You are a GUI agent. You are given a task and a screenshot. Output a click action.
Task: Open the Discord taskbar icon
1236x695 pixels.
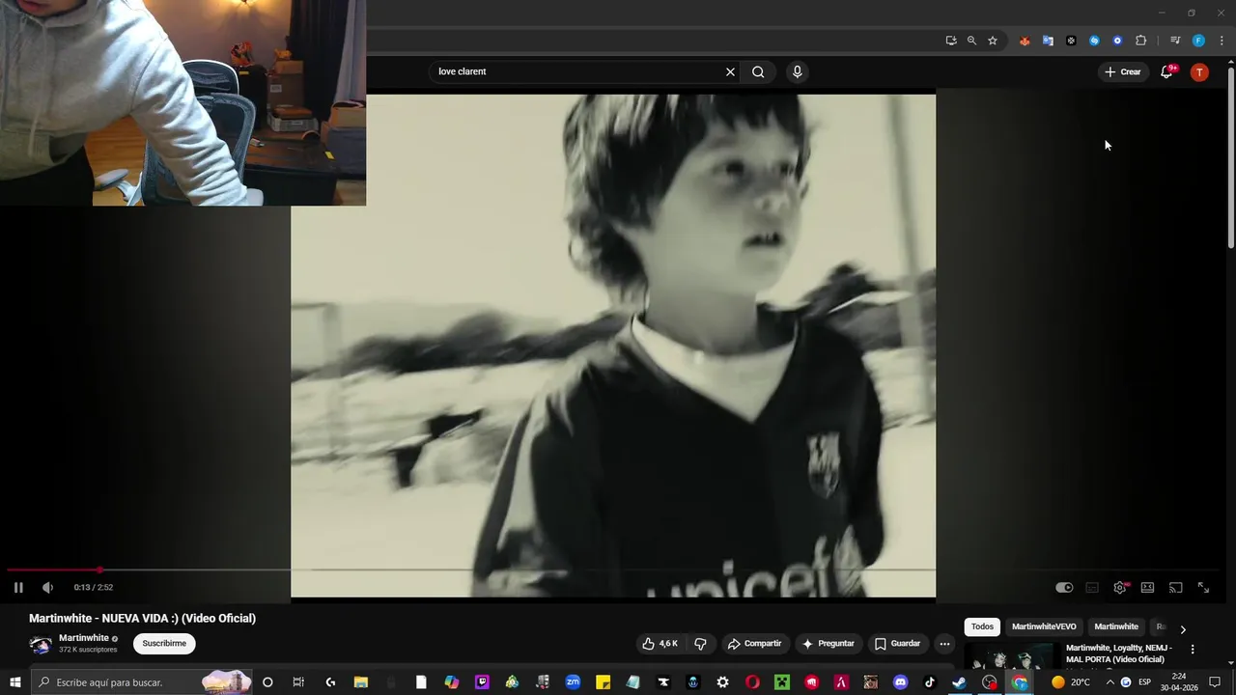pyautogui.click(x=901, y=682)
